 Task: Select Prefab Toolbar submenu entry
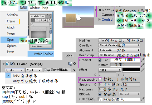tap(41, 54)
